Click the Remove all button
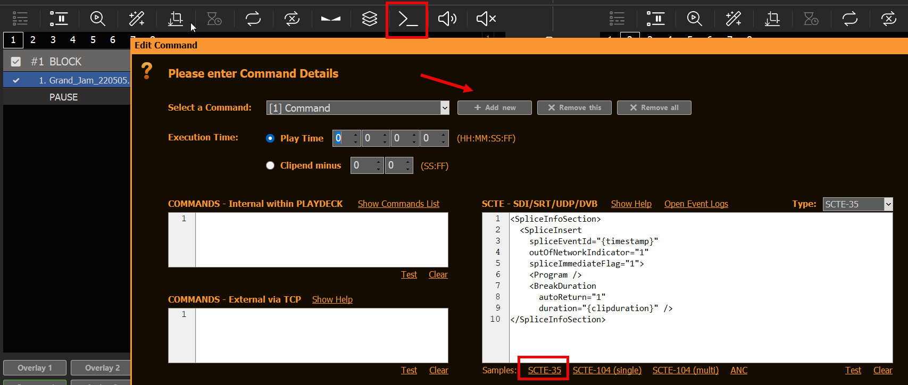This screenshot has width=908, height=385. tap(654, 107)
